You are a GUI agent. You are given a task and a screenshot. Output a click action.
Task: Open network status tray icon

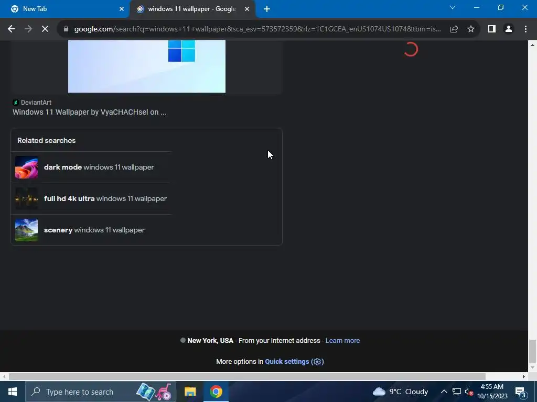pos(457,392)
